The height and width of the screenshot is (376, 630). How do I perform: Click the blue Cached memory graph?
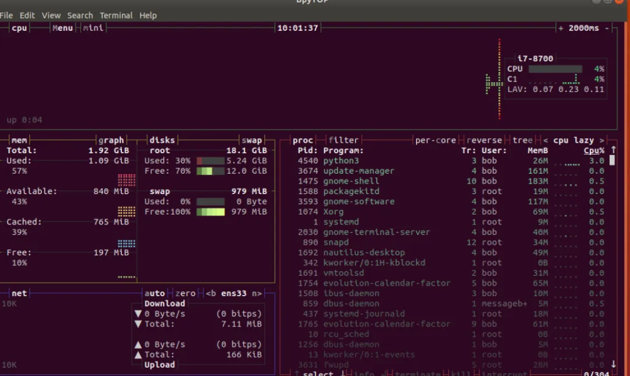(127, 244)
